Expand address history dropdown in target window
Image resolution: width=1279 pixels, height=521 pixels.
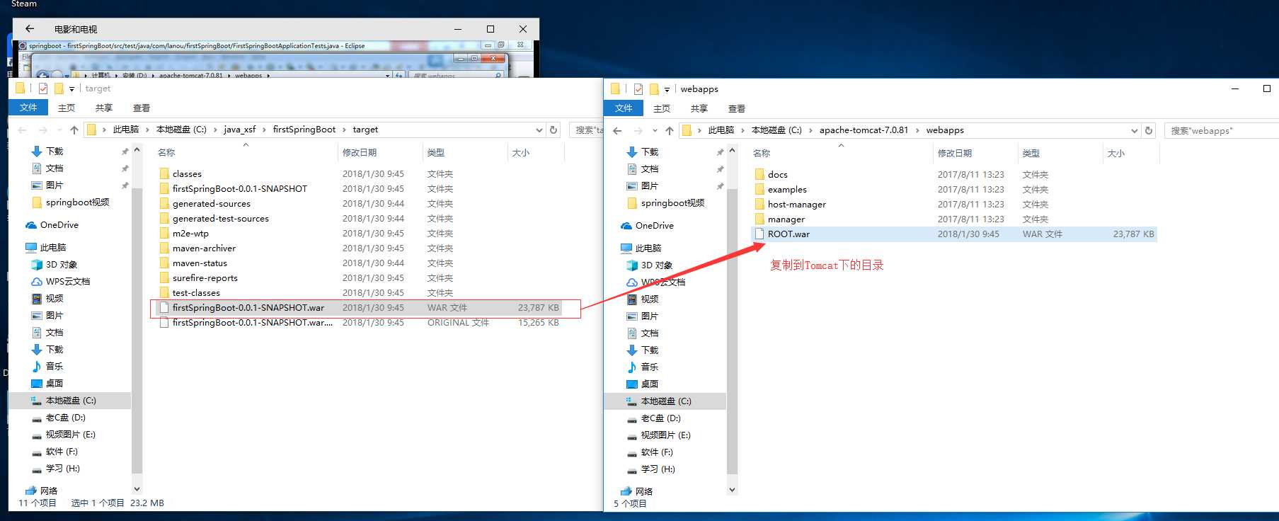pyautogui.click(x=539, y=130)
